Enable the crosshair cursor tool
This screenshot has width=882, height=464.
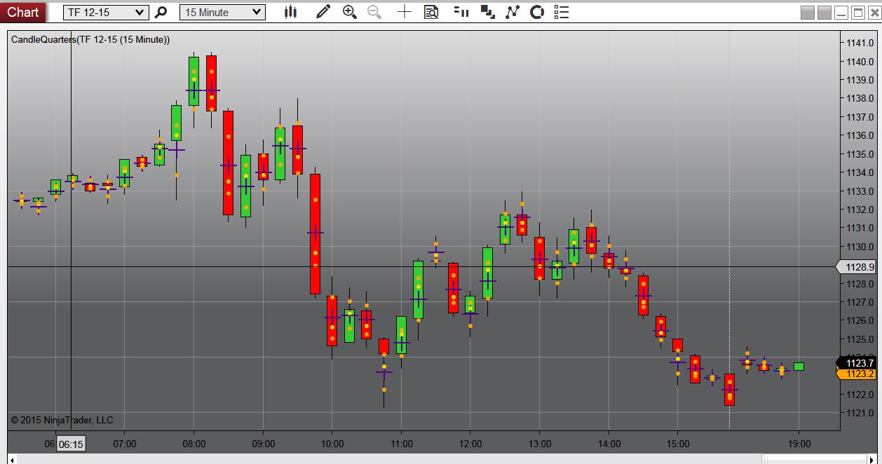tap(404, 11)
